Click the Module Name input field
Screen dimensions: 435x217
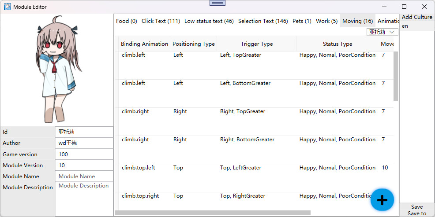point(84,176)
